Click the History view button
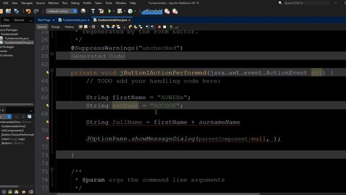This screenshot has height=195, width=346. pos(69,27)
